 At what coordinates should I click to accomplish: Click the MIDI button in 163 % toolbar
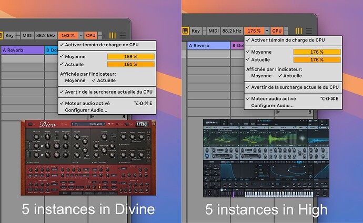pos(27,35)
